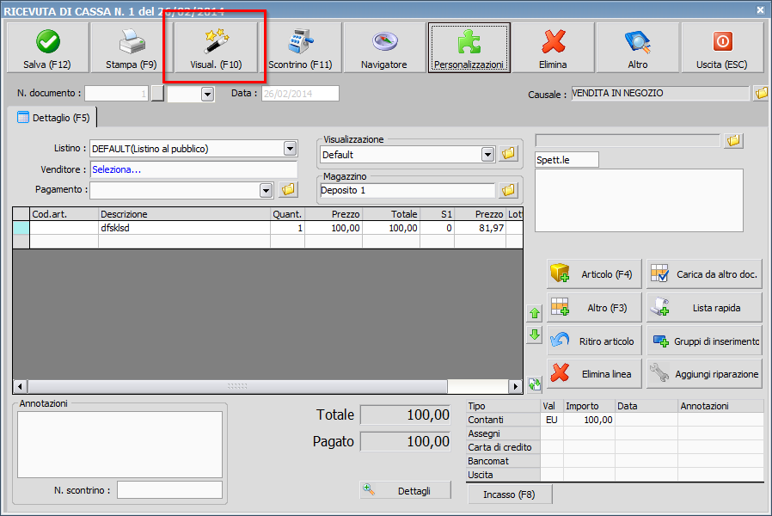The width and height of the screenshot is (772, 516).
Task: Click the Salva (F12) green checkmark button
Action: click(x=48, y=48)
